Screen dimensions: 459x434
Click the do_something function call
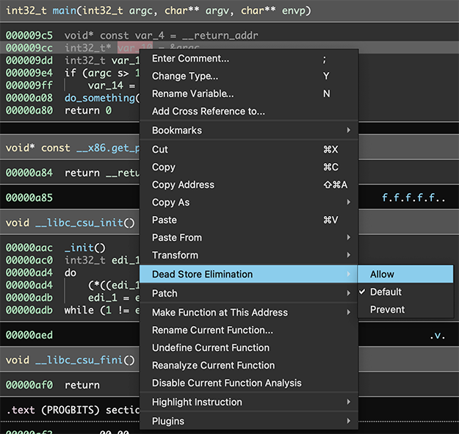click(100, 98)
